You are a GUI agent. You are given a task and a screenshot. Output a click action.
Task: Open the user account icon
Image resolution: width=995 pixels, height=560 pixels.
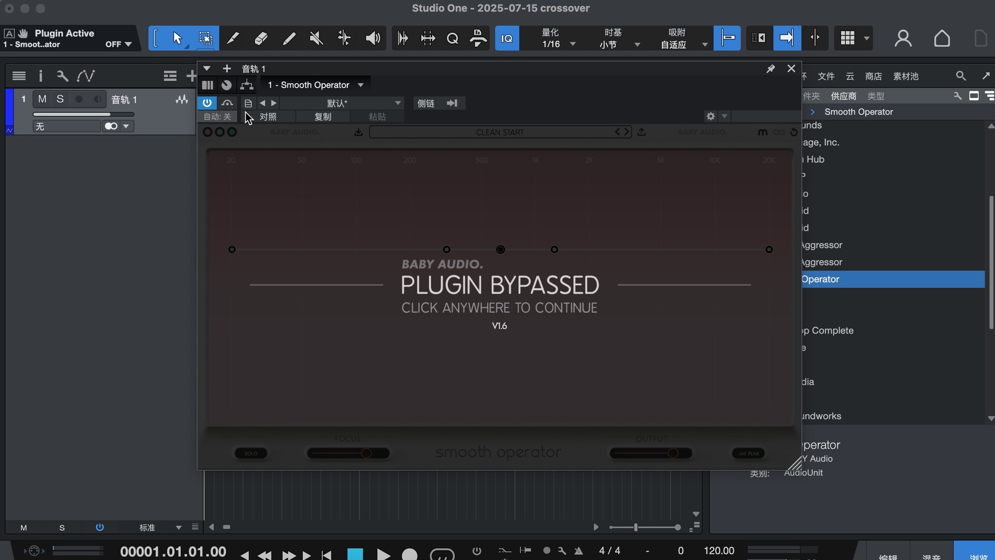[x=903, y=38]
